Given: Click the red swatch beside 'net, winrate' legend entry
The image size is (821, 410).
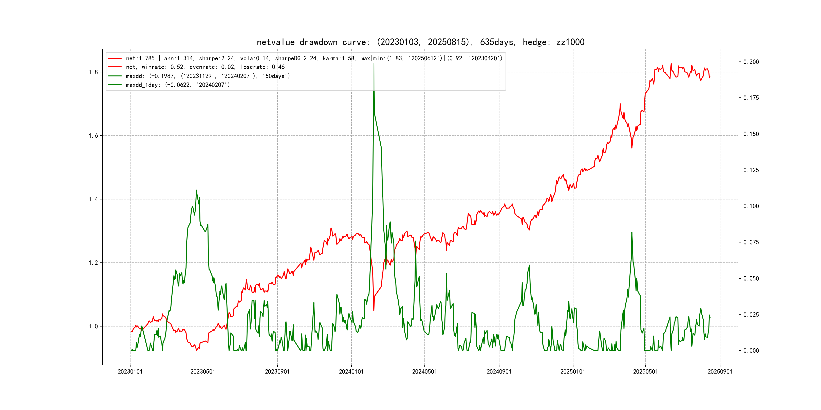Looking at the screenshot, I should pos(115,67).
